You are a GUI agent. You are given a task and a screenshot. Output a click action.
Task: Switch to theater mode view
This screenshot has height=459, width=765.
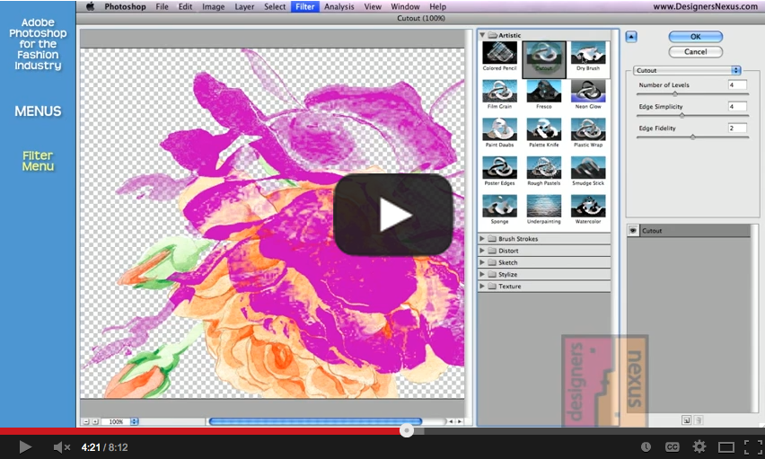click(x=726, y=446)
